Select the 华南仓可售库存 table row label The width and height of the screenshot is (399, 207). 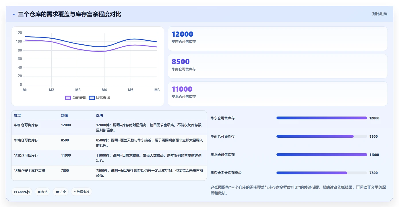coord(26,140)
